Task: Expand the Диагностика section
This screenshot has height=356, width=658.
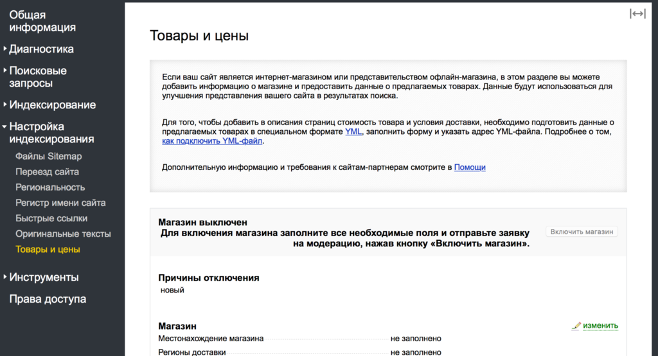Action: [41, 49]
